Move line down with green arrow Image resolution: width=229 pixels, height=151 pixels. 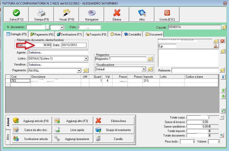coord(223,96)
